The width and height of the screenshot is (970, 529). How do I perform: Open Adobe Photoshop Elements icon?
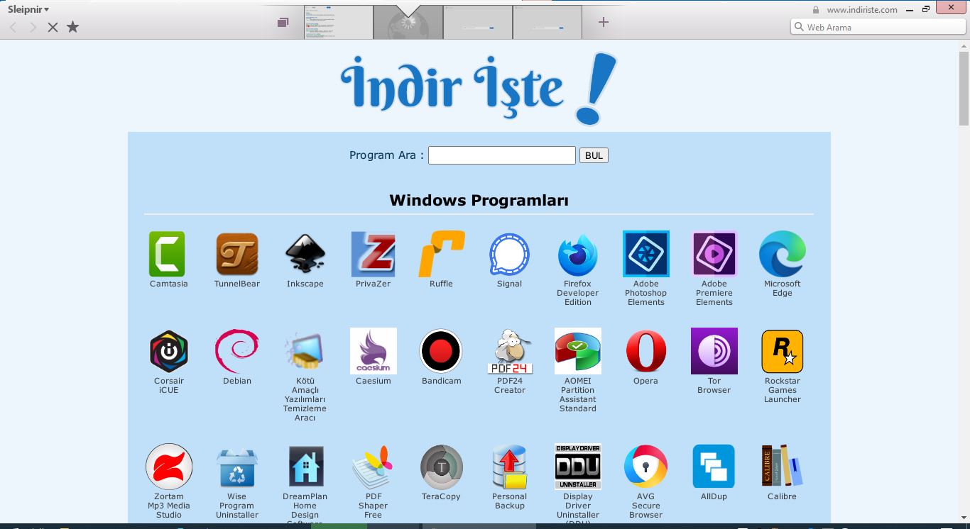(646, 254)
